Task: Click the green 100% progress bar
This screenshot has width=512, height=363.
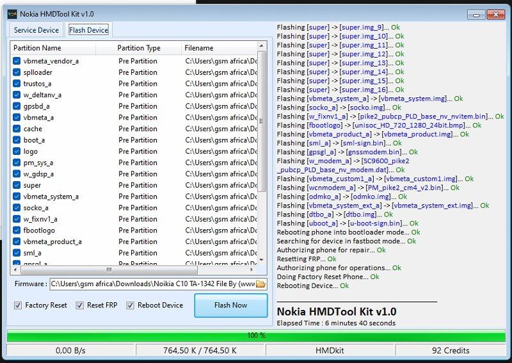Action: coord(256,335)
